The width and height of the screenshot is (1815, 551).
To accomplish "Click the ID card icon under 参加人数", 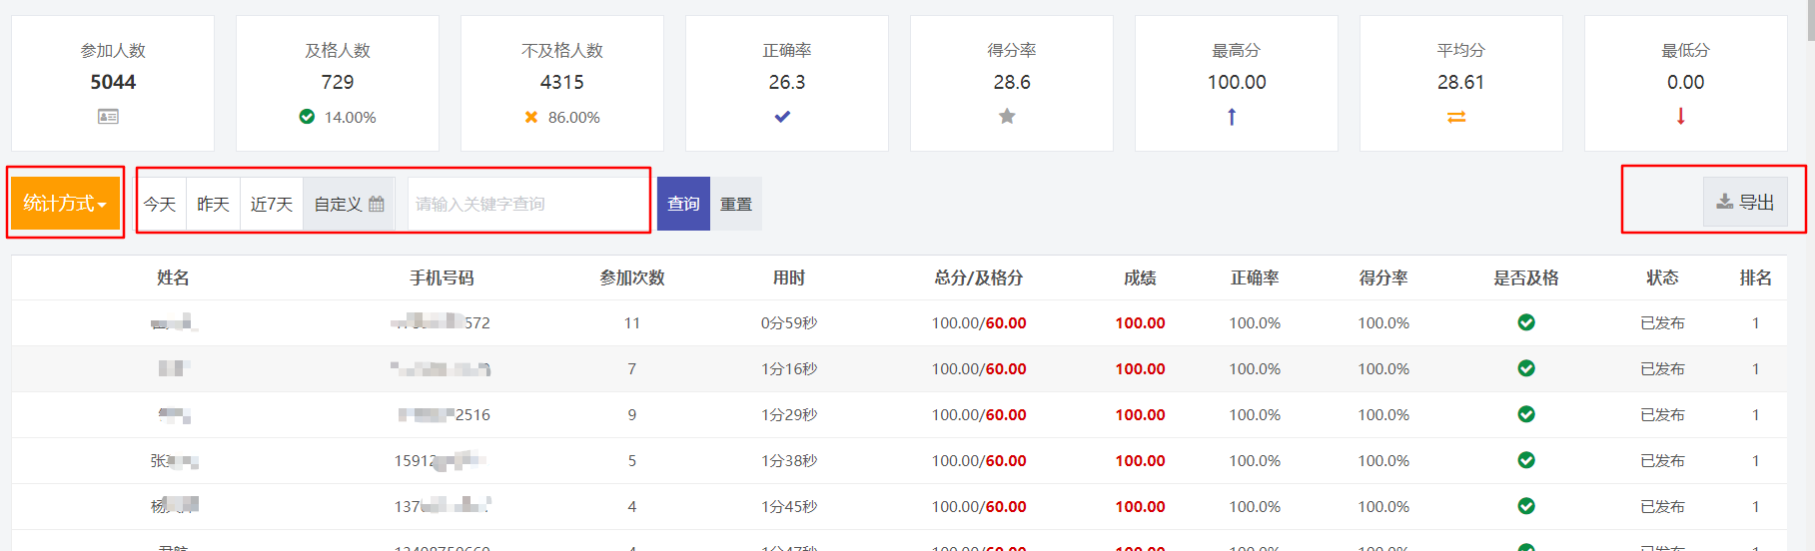I will click(x=108, y=117).
